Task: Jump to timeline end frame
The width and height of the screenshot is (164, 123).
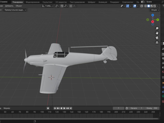Action: [71, 108]
